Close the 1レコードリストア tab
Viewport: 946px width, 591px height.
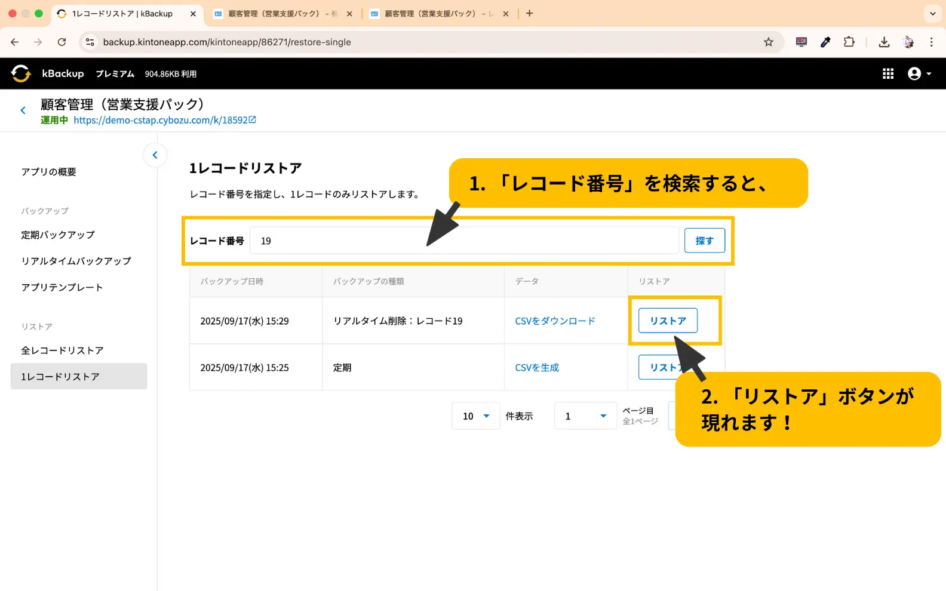pos(193,14)
